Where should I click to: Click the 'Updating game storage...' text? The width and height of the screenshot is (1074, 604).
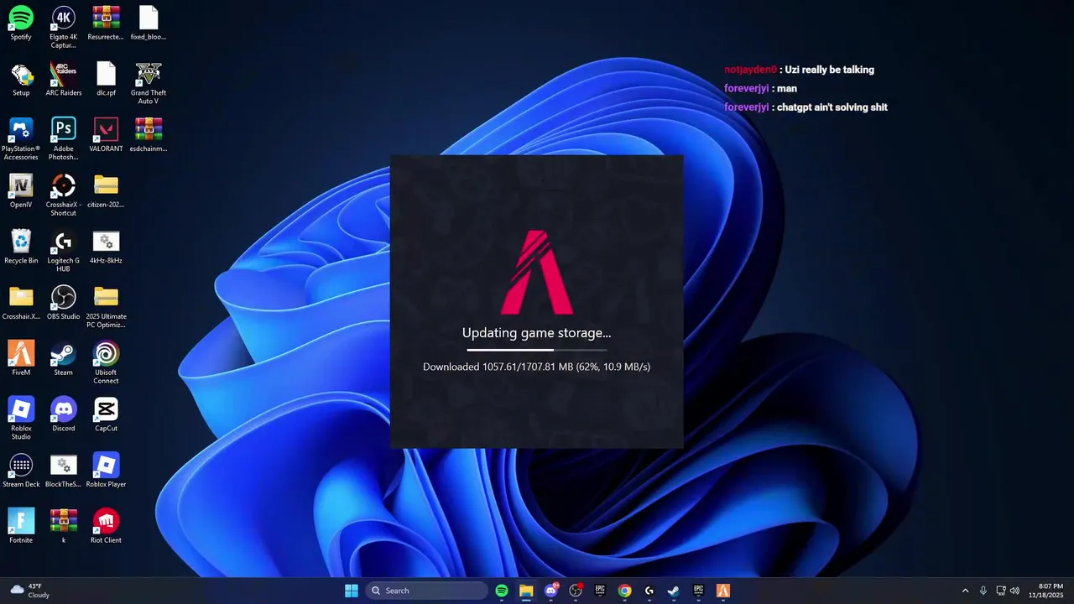(x=537, y=333)
